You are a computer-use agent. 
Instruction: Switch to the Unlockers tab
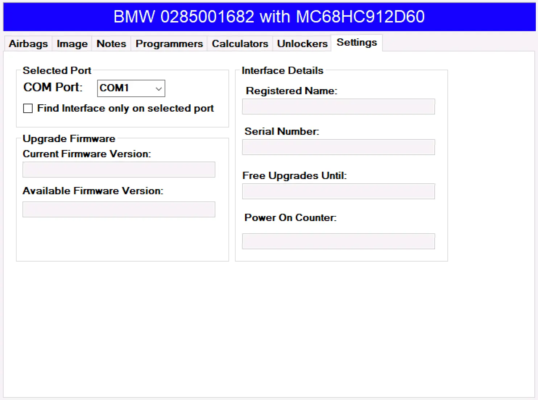[302, 44]
